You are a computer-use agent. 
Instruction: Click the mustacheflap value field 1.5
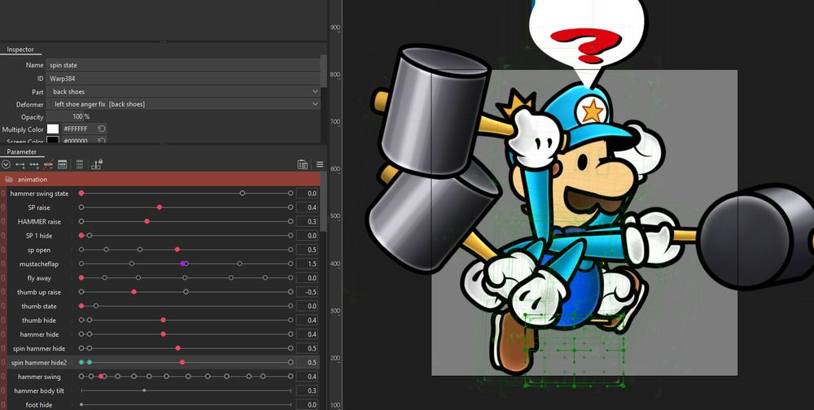307,264
